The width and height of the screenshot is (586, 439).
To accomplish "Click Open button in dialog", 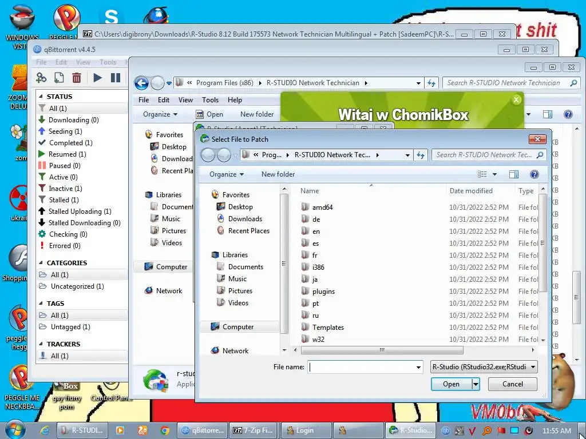I will pos(451,384).
